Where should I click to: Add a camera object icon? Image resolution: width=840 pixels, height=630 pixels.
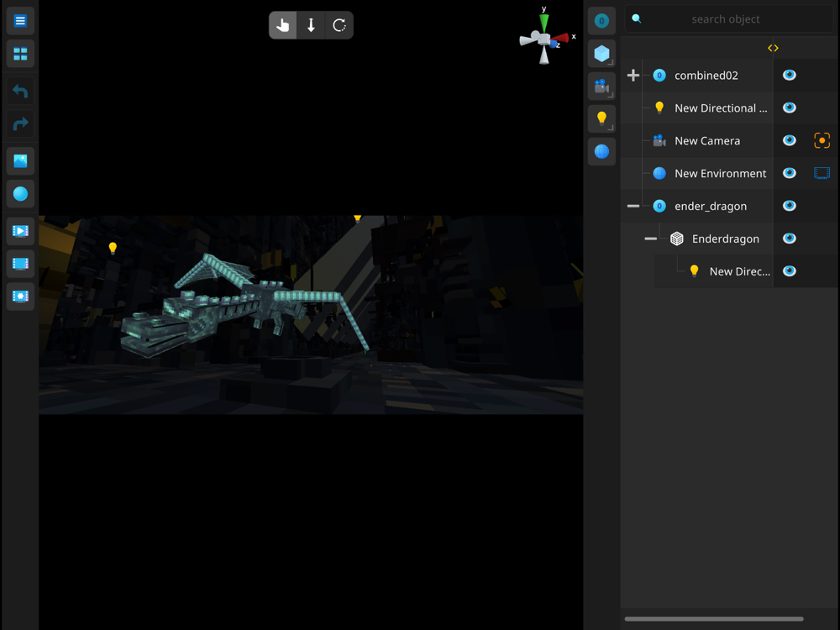click(601, 87)
